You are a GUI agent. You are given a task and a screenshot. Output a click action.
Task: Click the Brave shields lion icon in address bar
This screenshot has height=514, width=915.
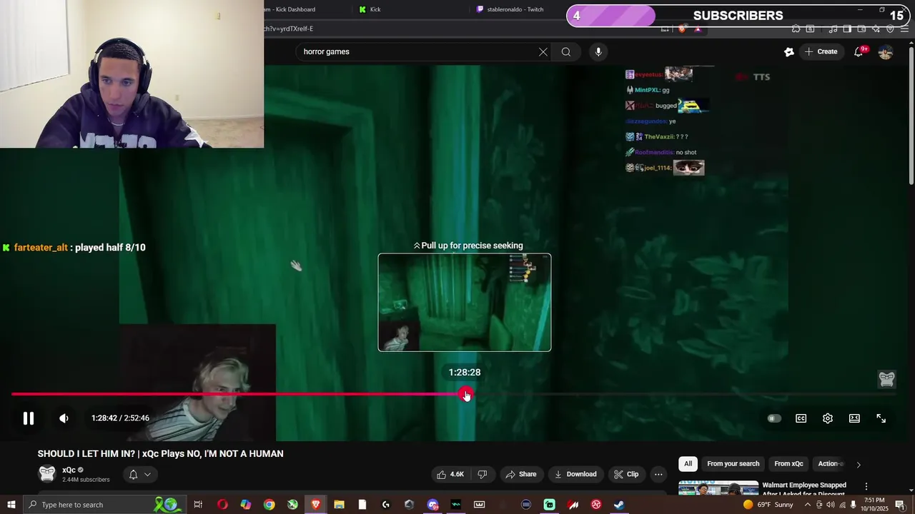tap(681, 29)
